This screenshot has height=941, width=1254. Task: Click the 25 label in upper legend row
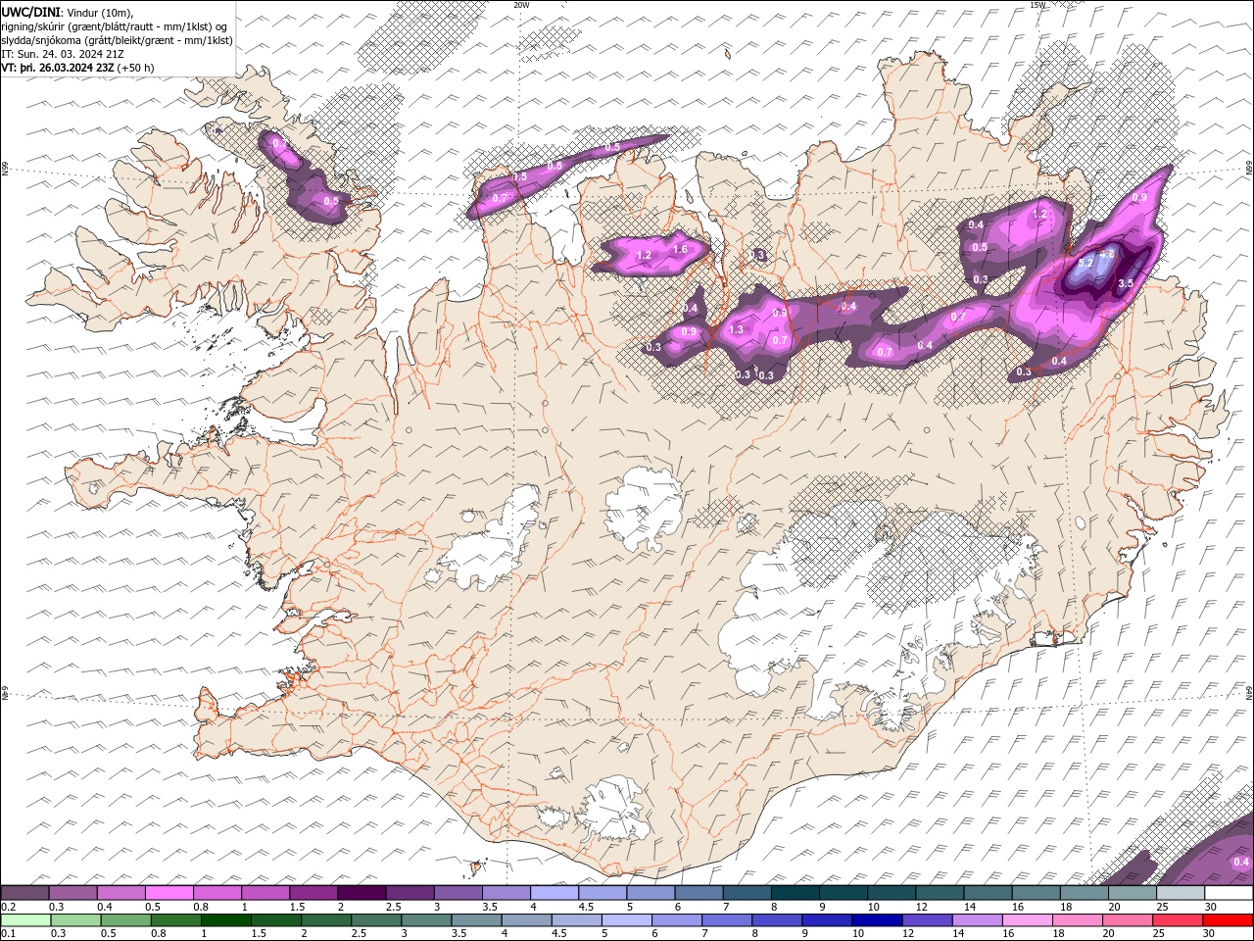pyautogui.click(x=1162, y=907)
